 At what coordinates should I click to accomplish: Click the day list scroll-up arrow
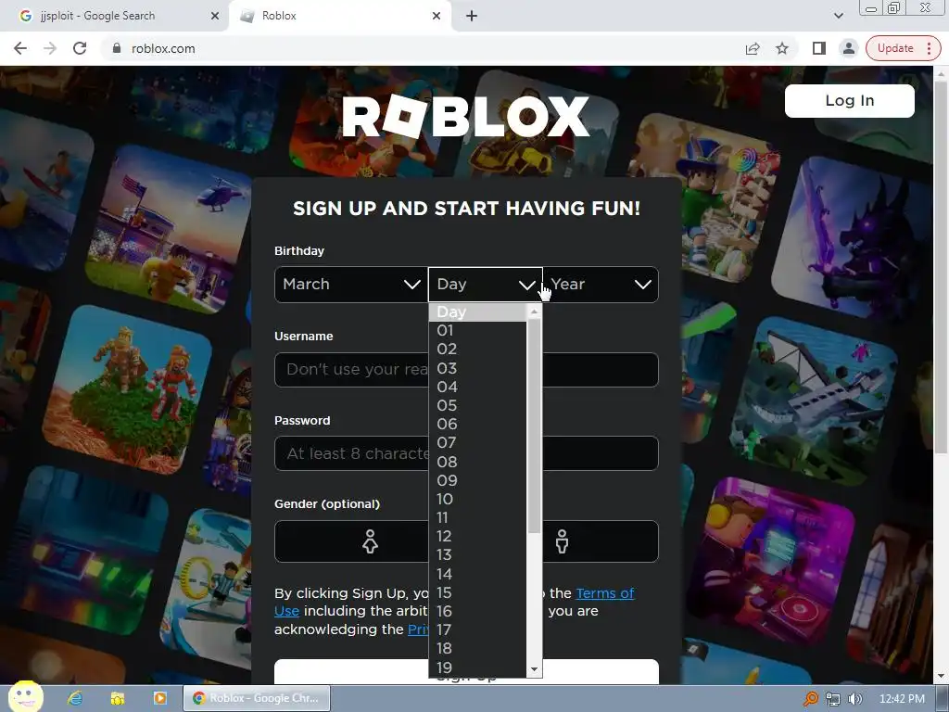(534, 311)
